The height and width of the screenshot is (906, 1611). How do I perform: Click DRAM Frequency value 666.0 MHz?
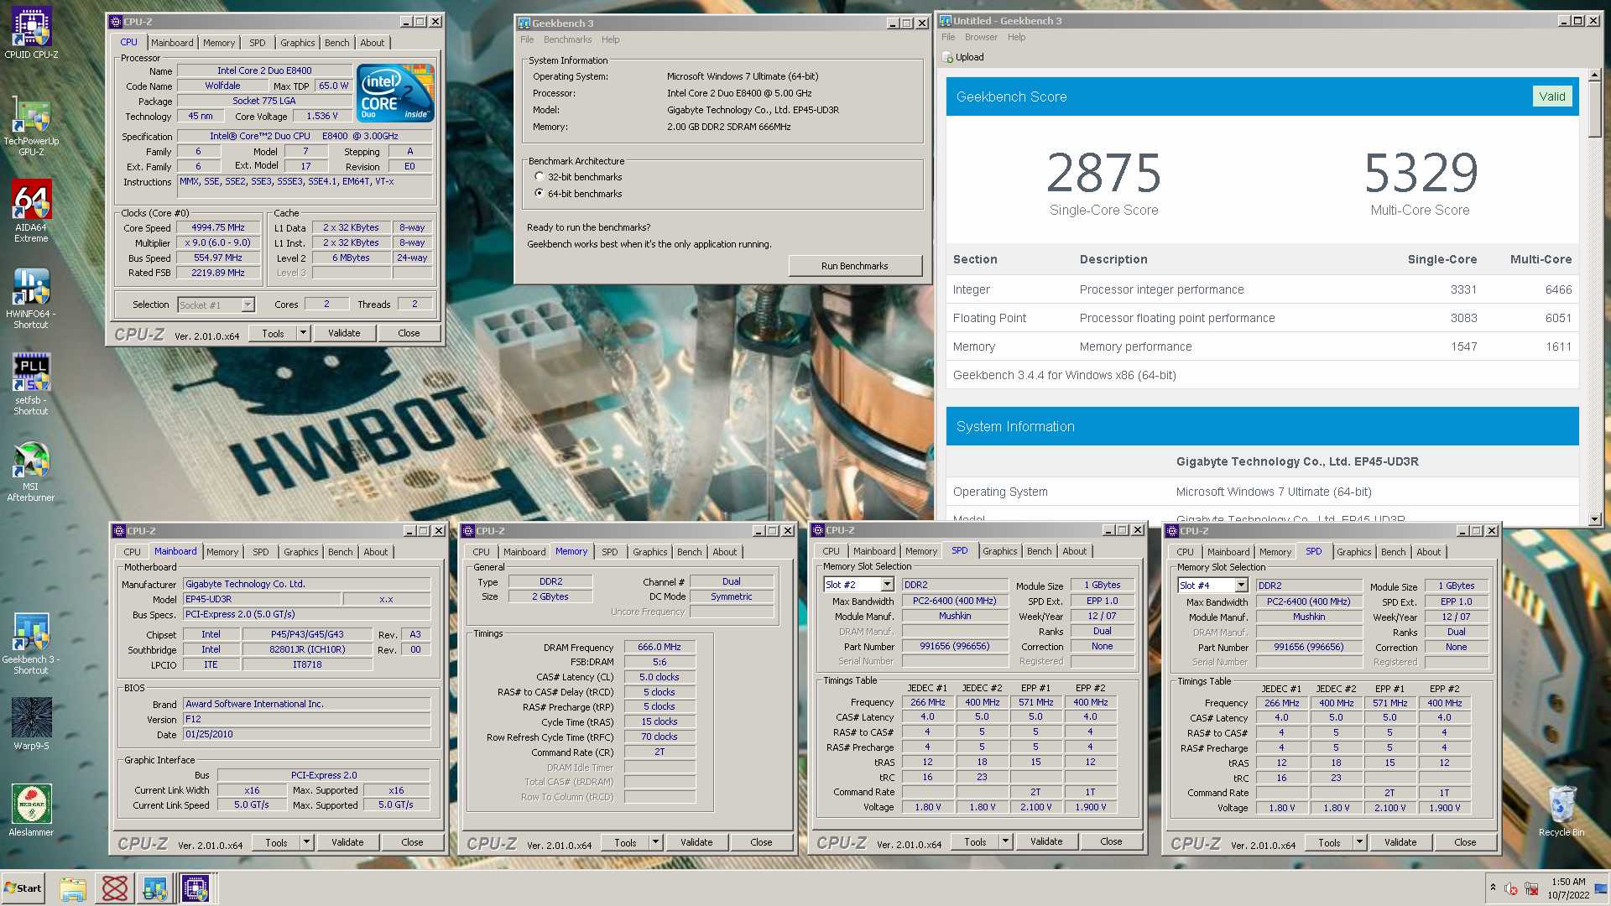tap(660, 647)
